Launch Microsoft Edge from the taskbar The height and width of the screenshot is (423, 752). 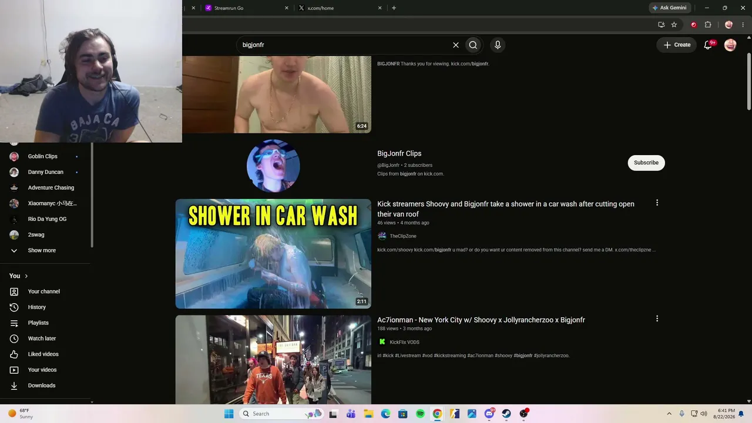385,414
